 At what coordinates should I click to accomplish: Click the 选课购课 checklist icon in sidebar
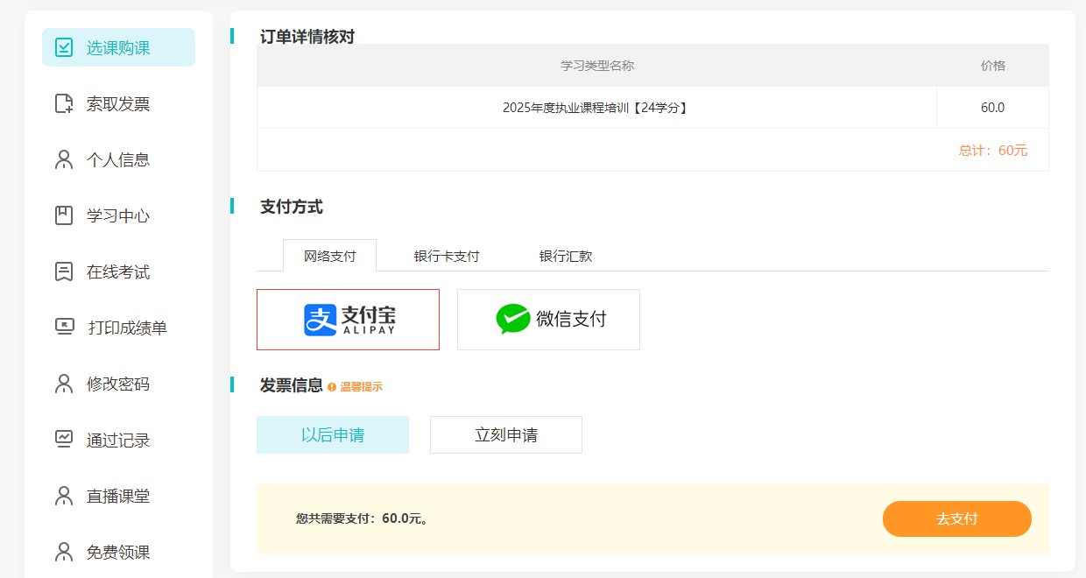point(64,47)
